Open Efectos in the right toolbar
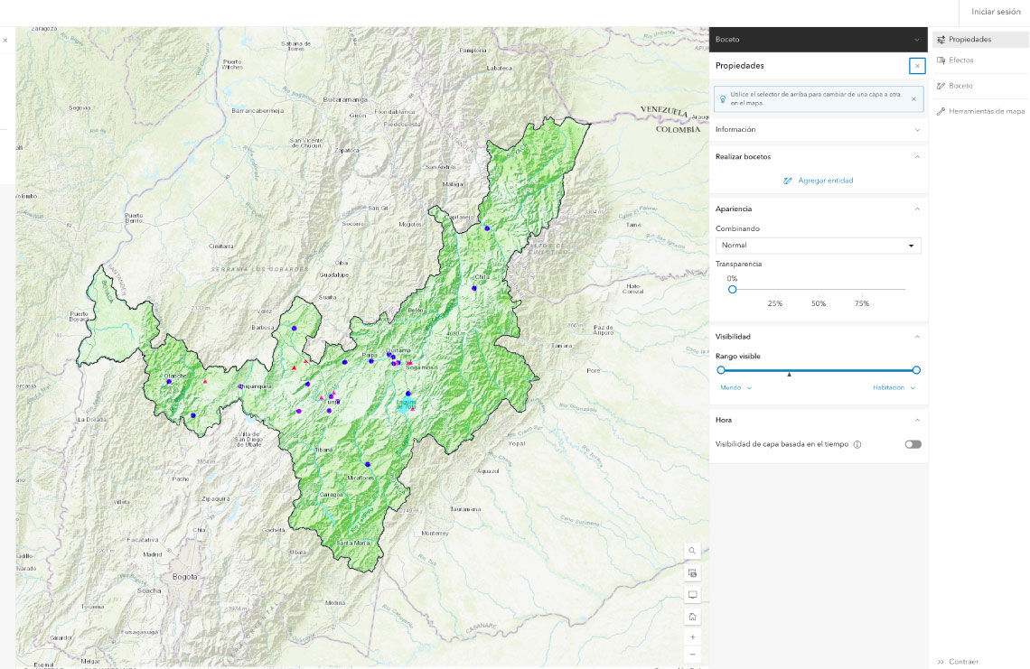 coord(960,60)
